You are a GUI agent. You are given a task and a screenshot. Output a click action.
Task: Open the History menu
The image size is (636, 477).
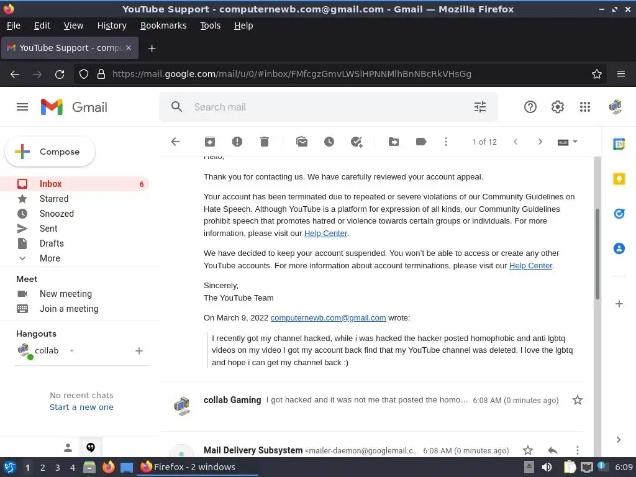pos(112,25)
